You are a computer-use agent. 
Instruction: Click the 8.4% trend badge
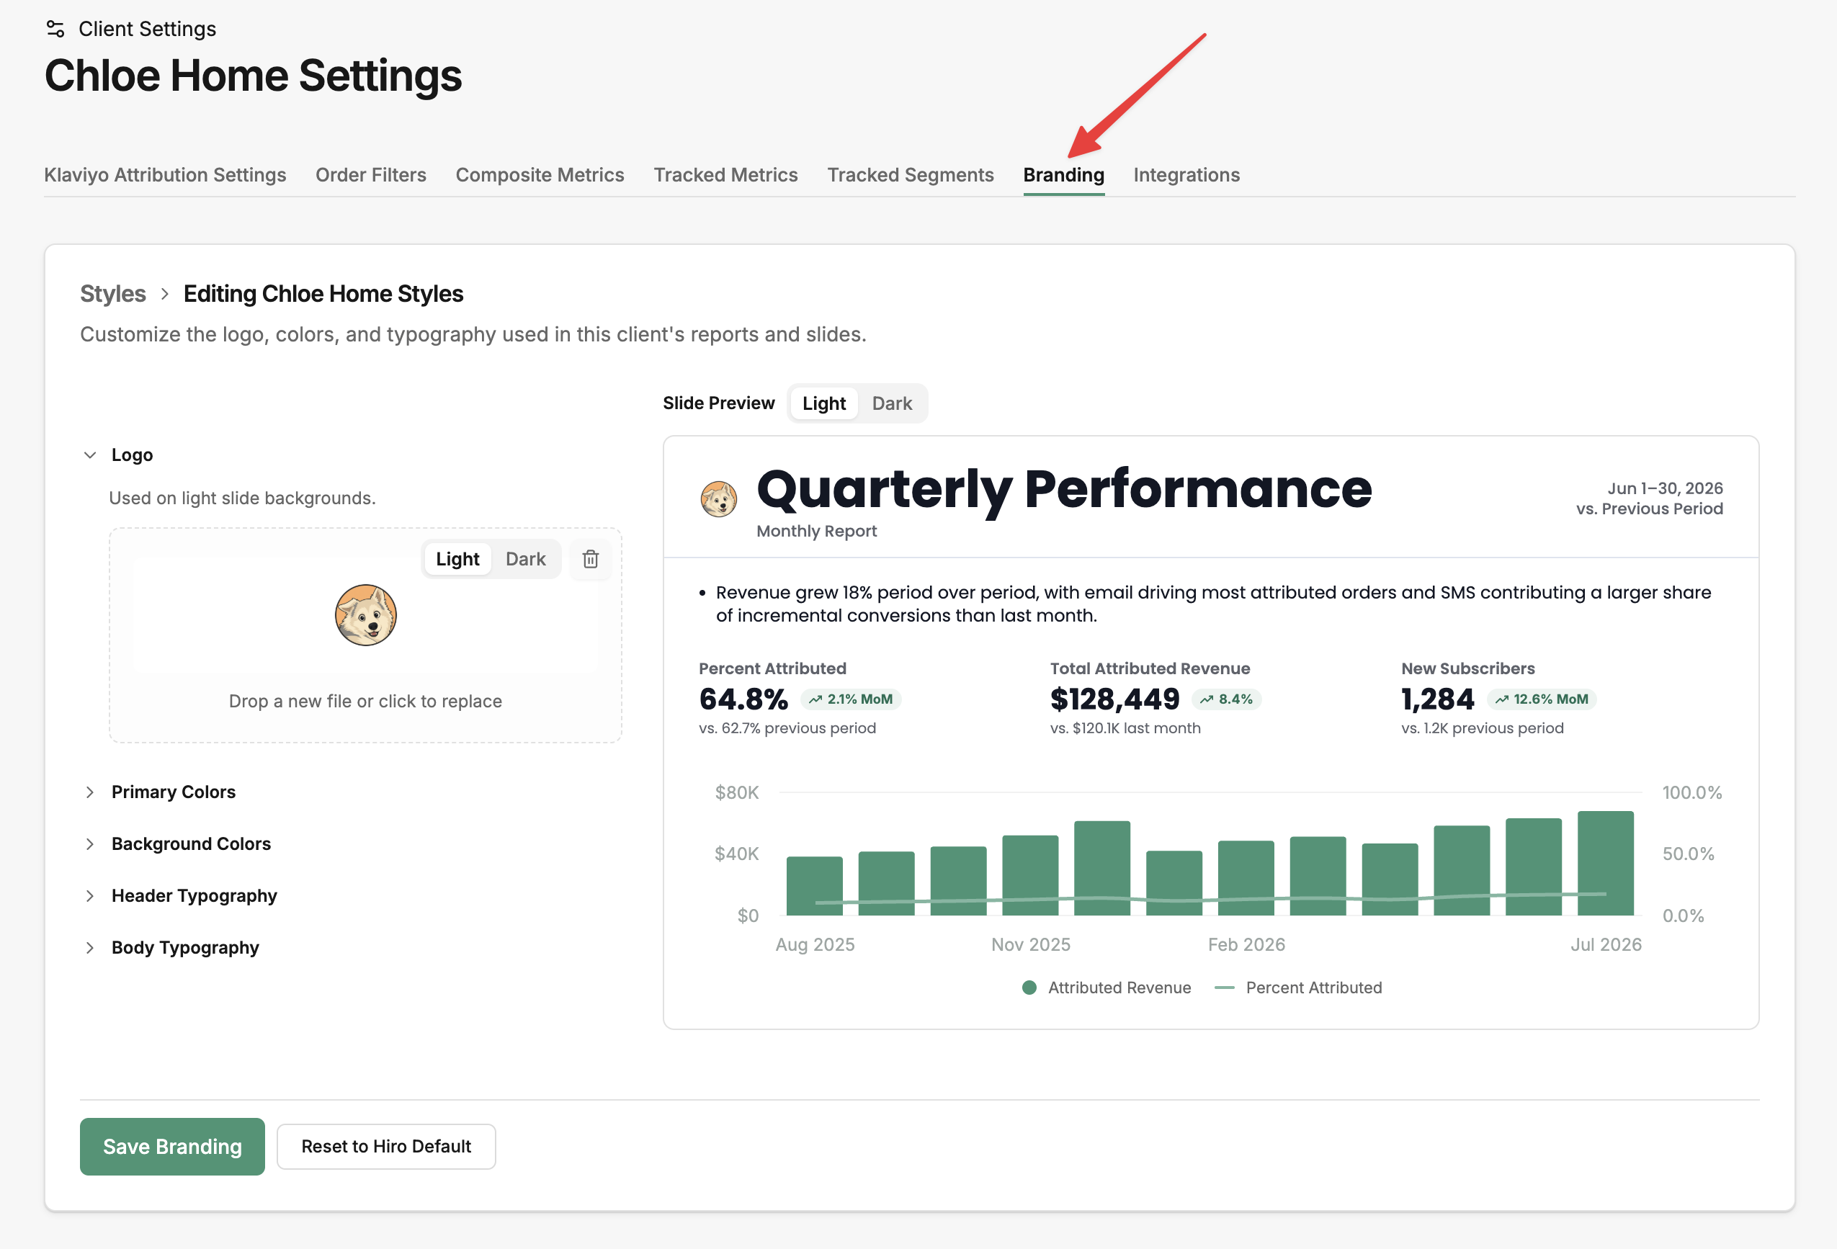click(x=1226, y=699)
